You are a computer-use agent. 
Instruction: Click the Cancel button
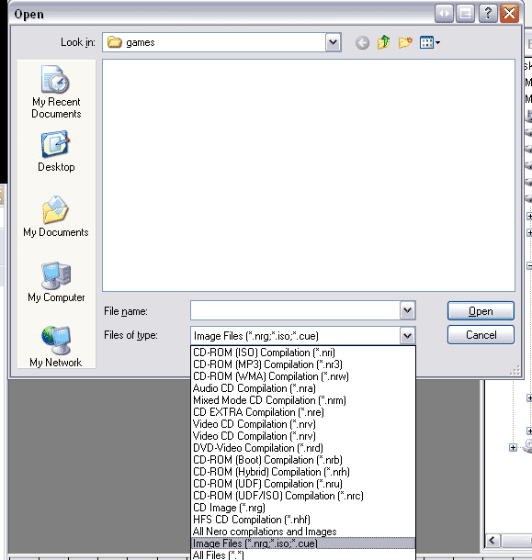pyautogui.click(x=481, y=335)
